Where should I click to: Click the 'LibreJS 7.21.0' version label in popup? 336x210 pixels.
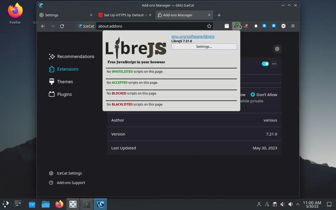pyautogui.click(x=182, y=41)
